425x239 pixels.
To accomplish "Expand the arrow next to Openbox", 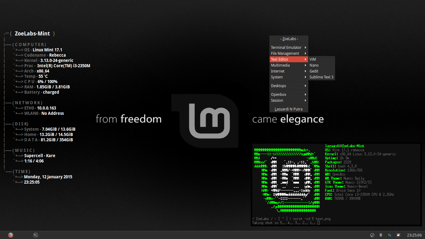I will click(306, 95).
